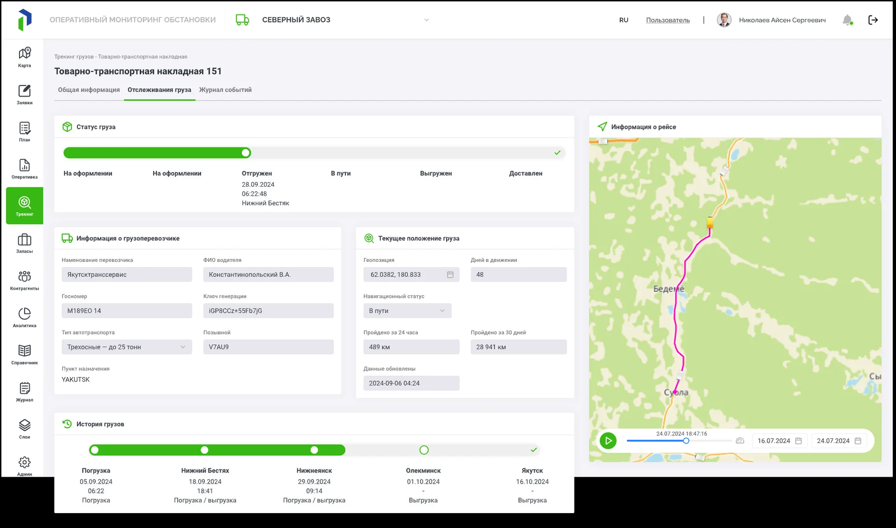The height and width of the screenshot is (528, 896).
Task: Click the speed gauge icon near timeline
Action: click(740, 441)
